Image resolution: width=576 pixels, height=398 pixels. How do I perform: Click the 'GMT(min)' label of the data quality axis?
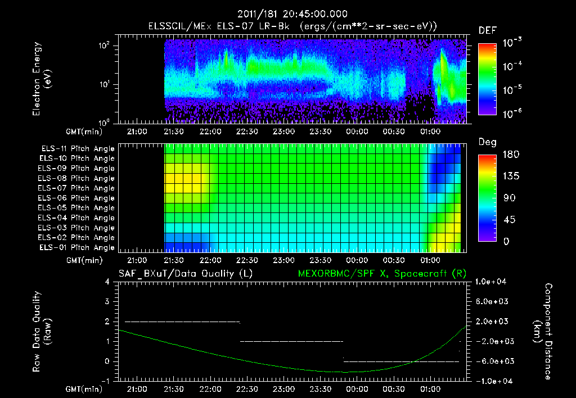[x=84, y=389]
